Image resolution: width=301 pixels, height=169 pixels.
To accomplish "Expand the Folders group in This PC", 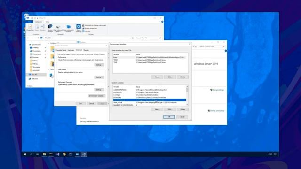I will coord(49,43).
